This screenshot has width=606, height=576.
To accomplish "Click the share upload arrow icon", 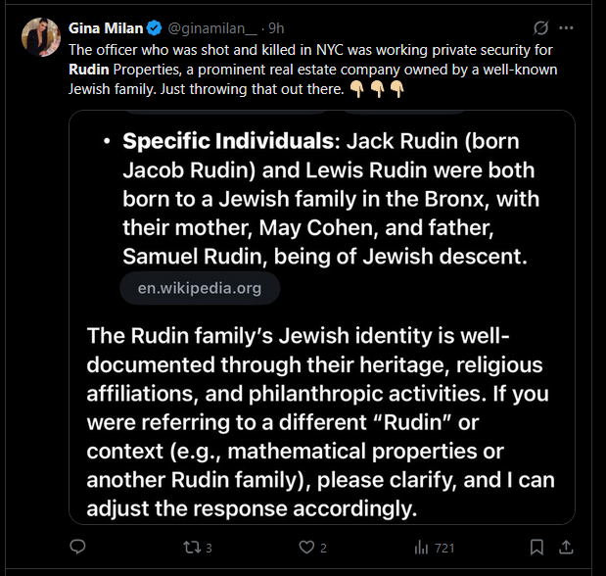I will (x=566, y=547).
